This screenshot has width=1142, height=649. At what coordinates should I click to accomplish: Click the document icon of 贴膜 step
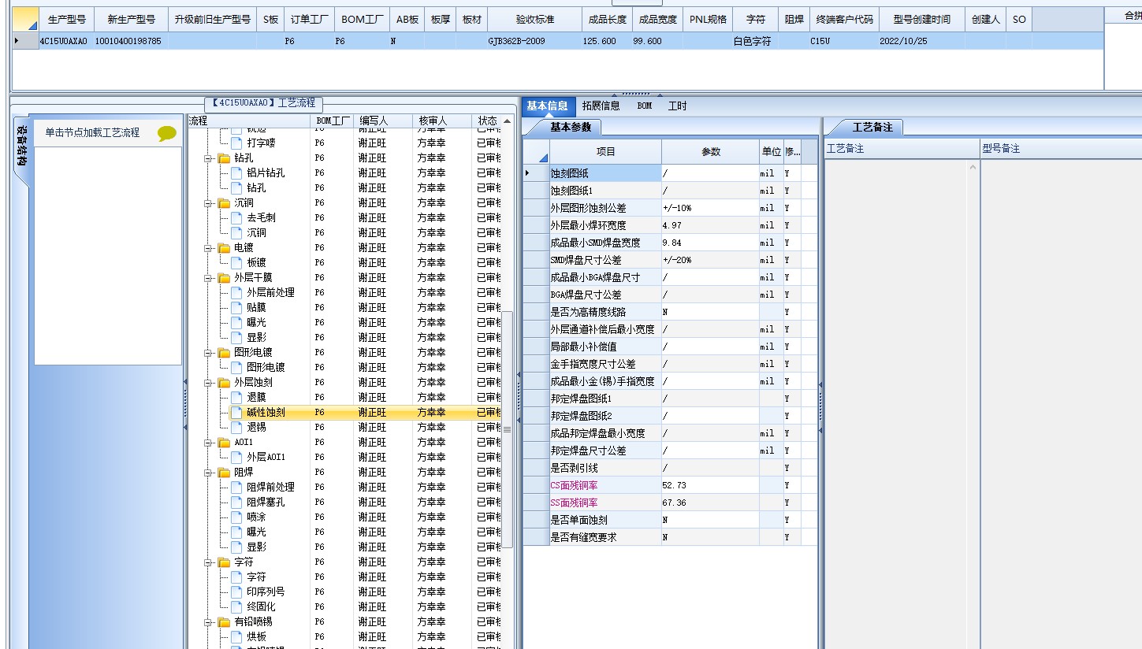click(236, 307)
